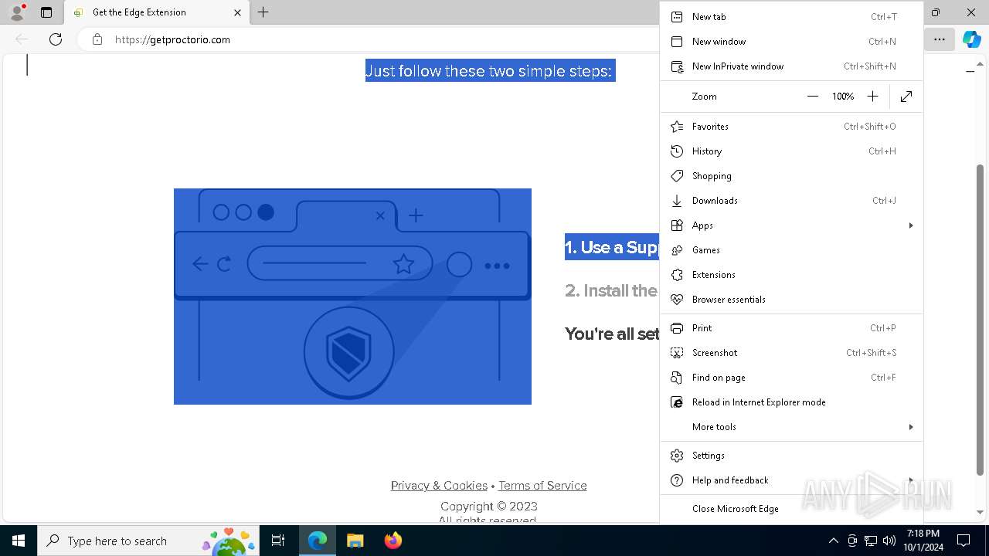Add a new tab with plus button
Image resolution: width=989 pixels, height=556 pixels.
pyautogui.click(x=263, y=12)
